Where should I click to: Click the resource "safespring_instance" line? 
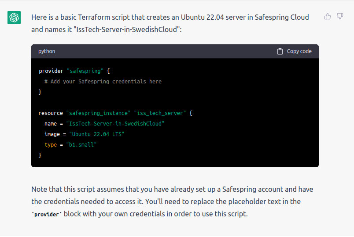(115, 113)
